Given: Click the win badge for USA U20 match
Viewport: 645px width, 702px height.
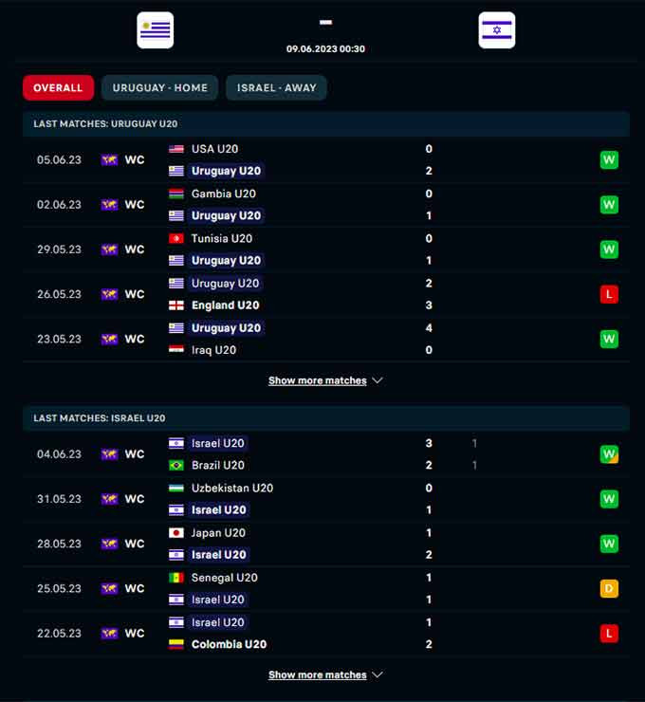Looking at the screenshot, I should click(609, 159).
